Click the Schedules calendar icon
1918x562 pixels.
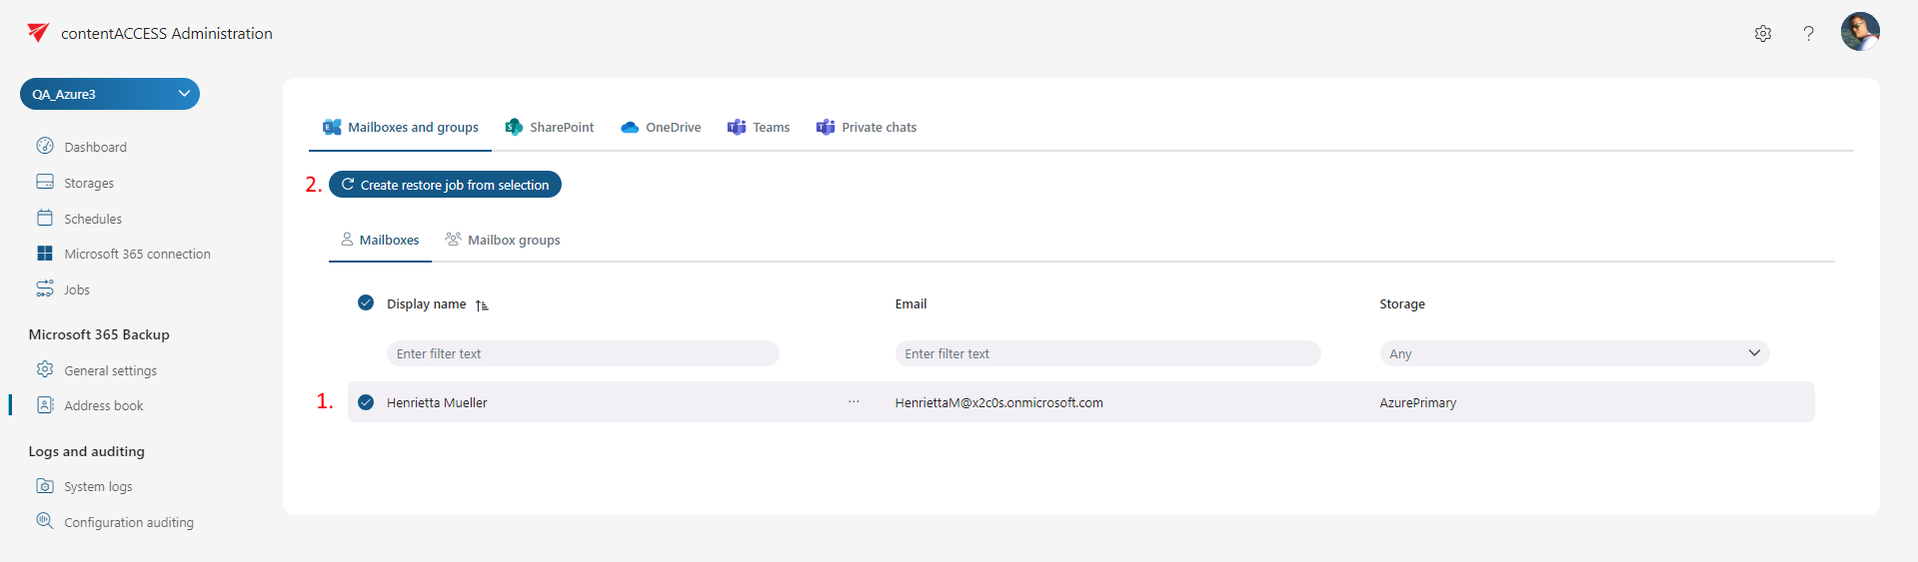point(45,218)
